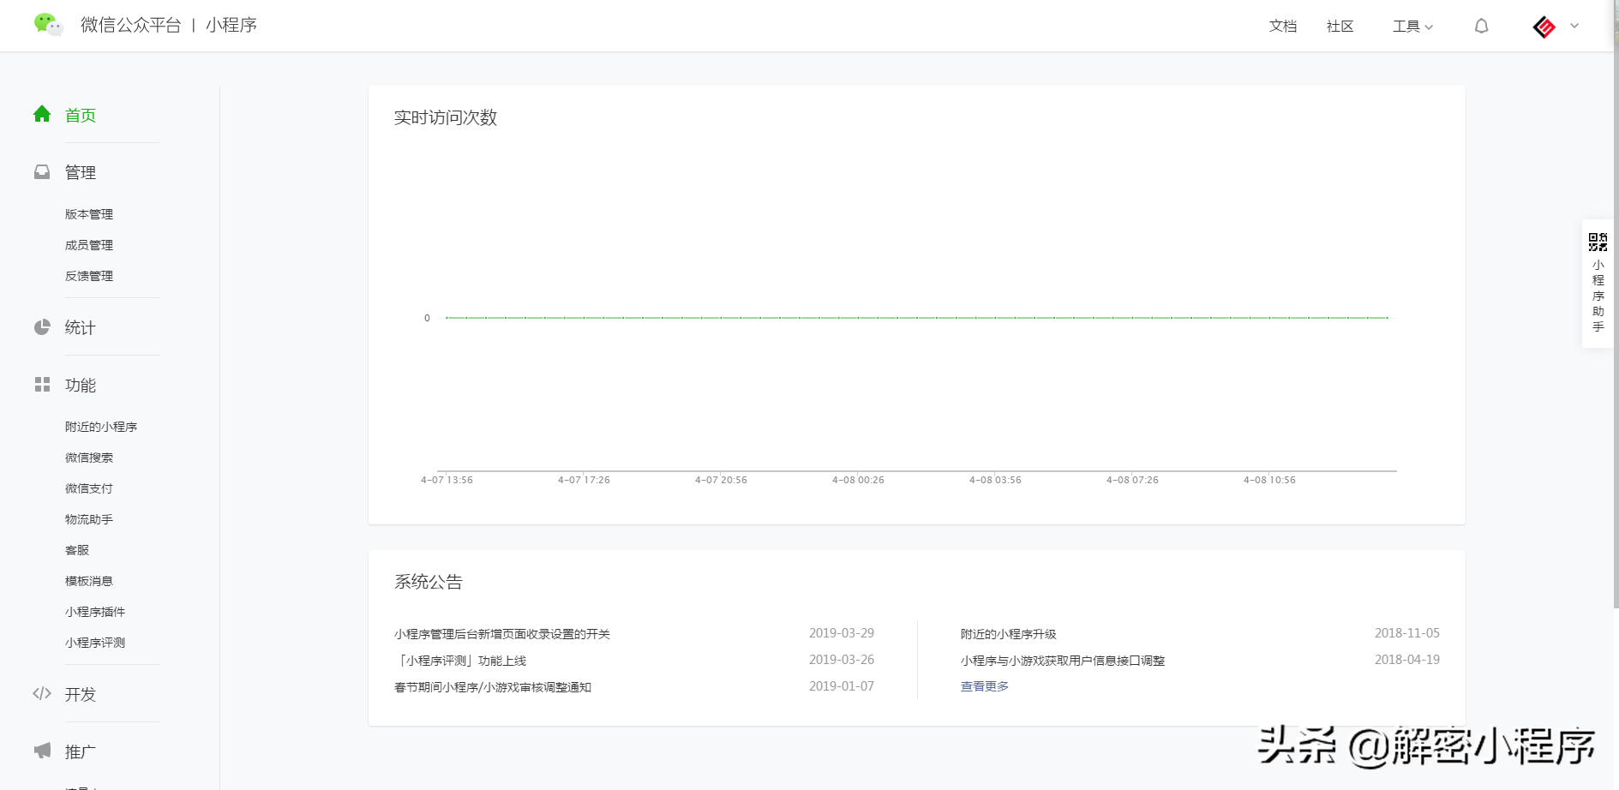This screenshot has height=790, width=1619.
Task: Click the chart label 4-08 03:56
Action: pyautogui.click(x=995, y=480)
